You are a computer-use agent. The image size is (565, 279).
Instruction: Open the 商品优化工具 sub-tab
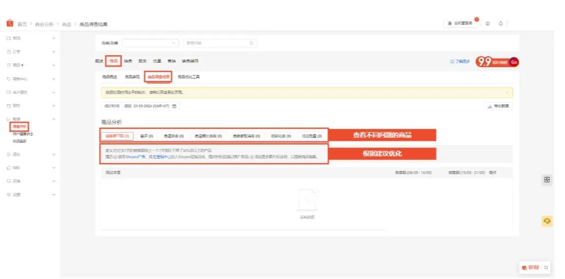[x=189, y=77]
